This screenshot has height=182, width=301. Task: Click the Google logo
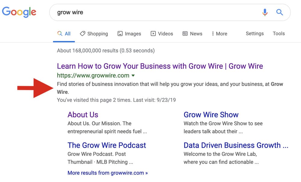coord(19,12)
